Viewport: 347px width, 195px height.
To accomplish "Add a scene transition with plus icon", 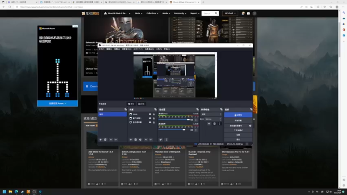I will [209, 124].
